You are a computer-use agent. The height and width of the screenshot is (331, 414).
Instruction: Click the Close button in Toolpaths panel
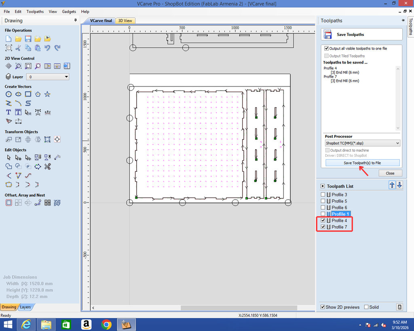pos(390,173)
